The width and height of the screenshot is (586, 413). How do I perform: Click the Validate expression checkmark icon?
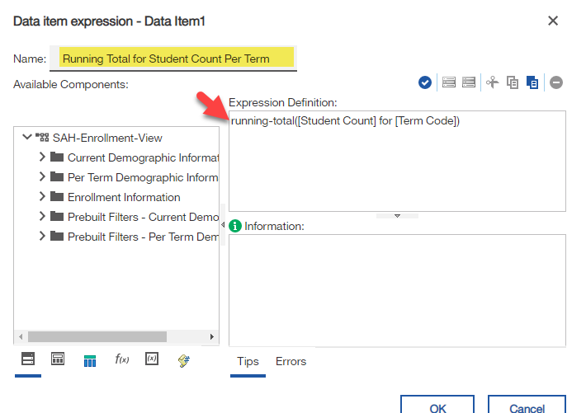click(424, 82)
